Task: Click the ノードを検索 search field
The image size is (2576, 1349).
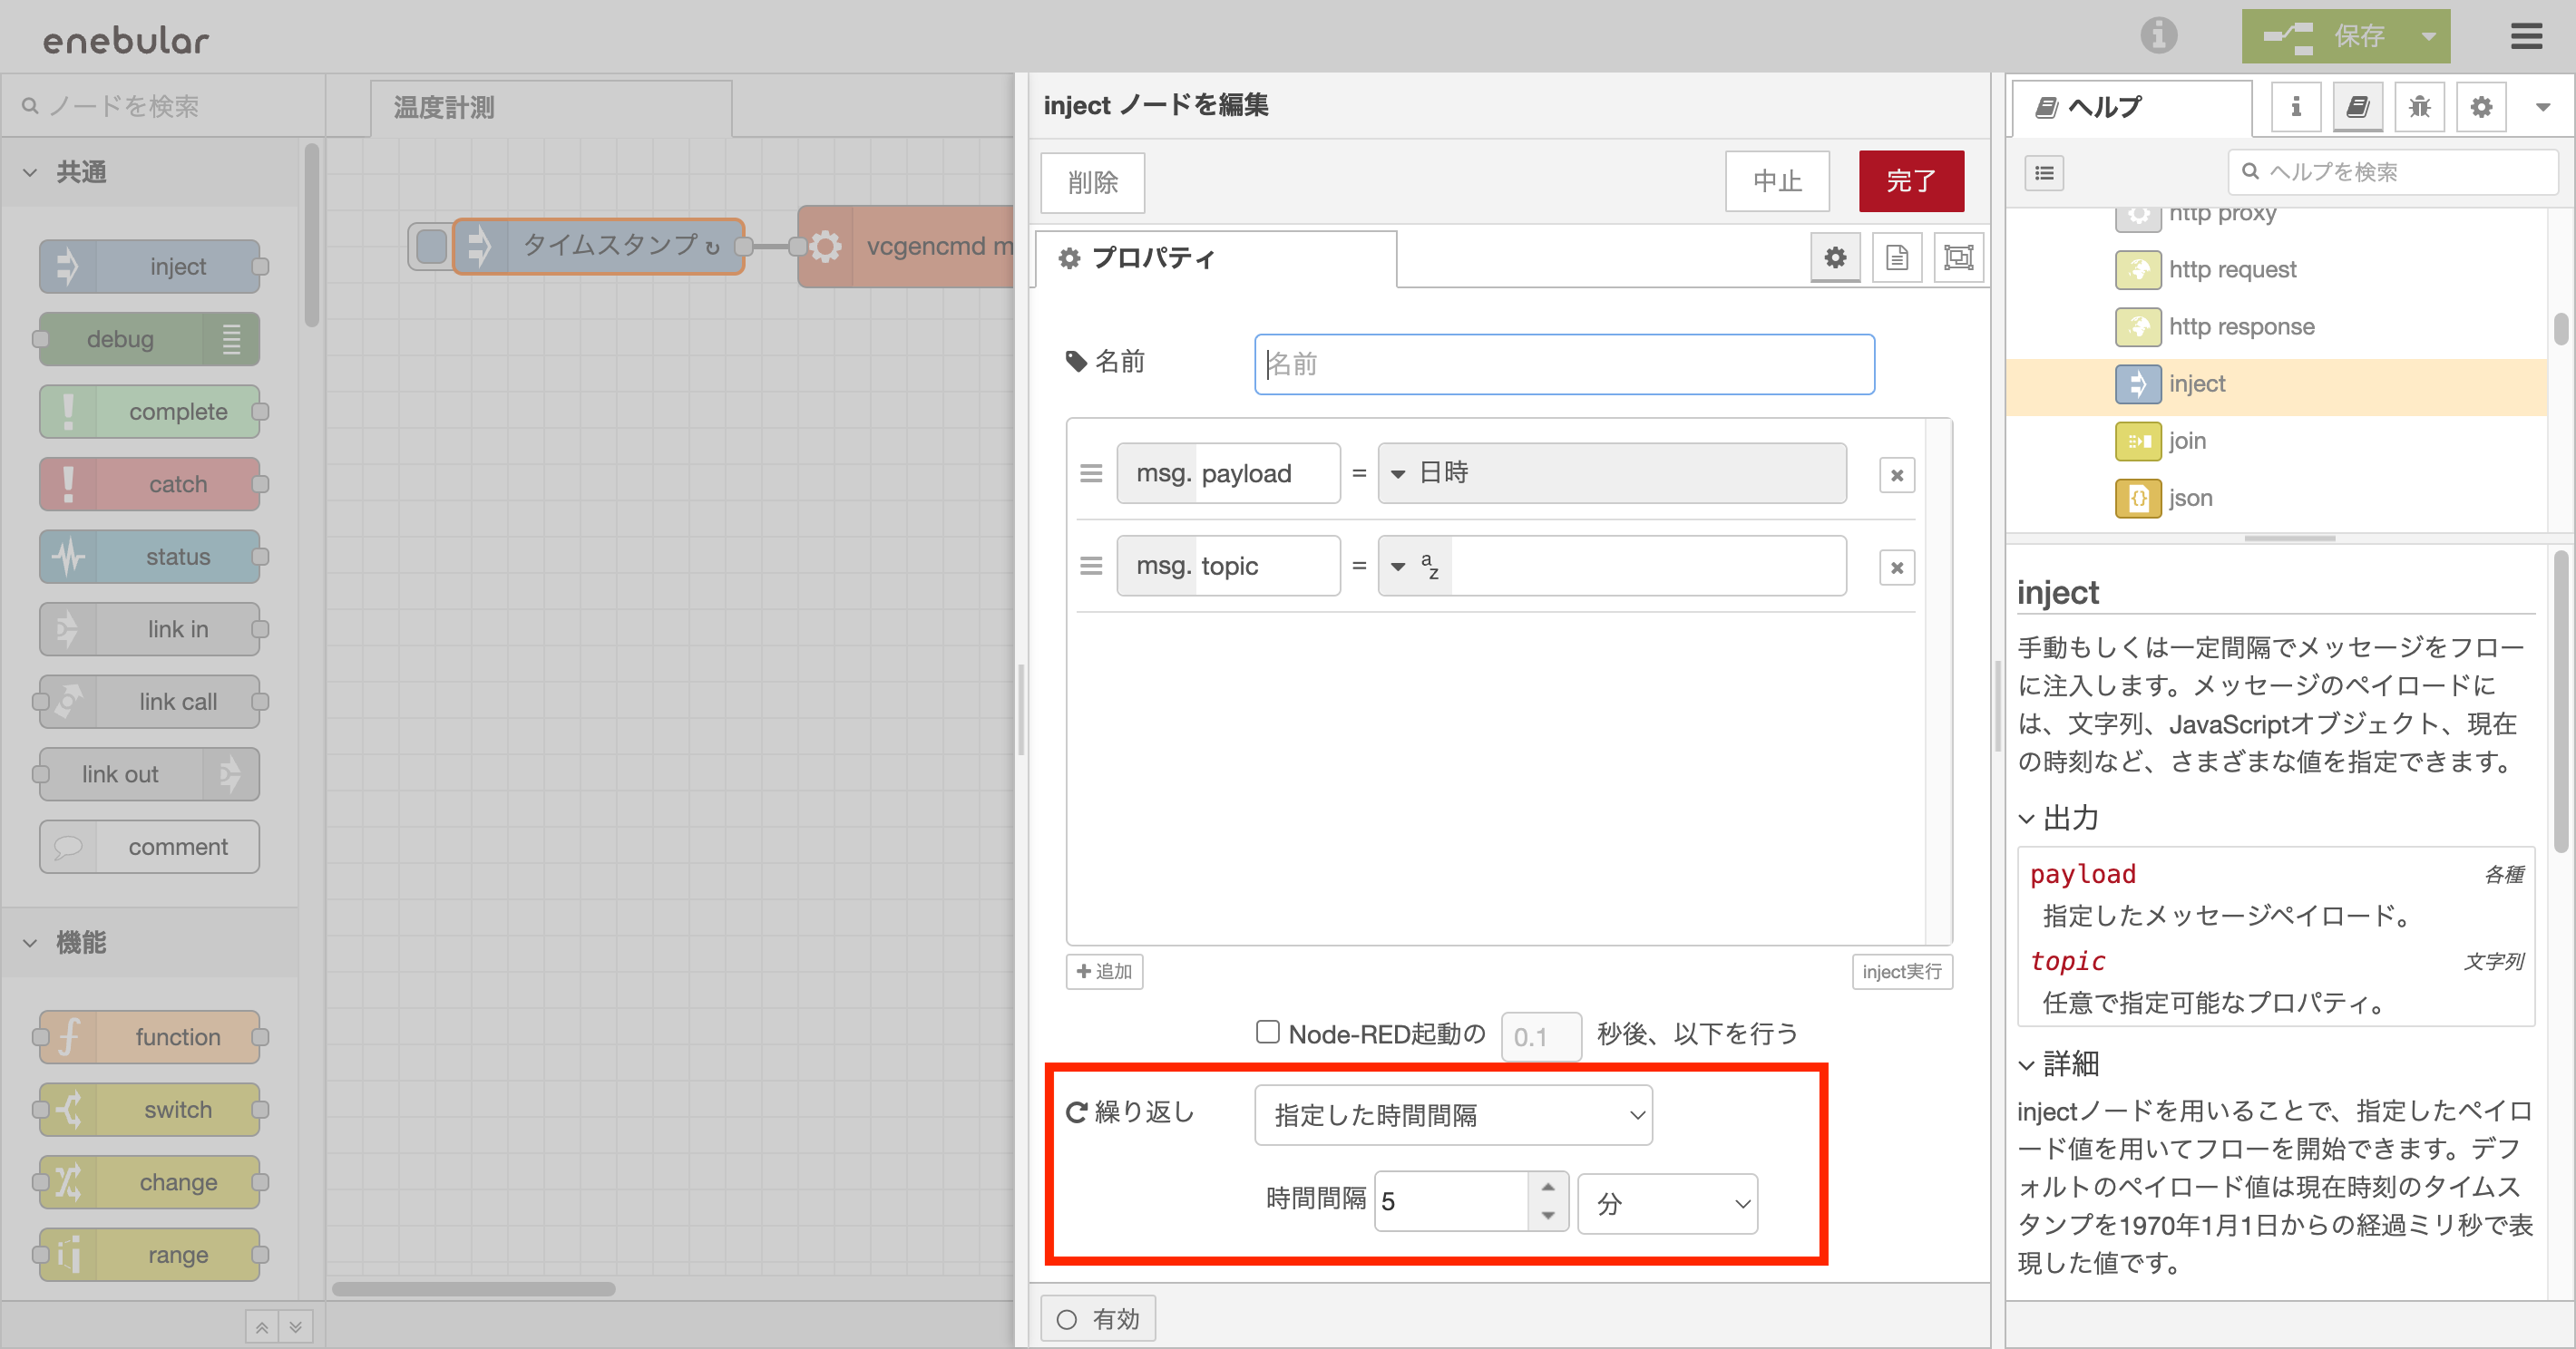Action: click(x=164, y=105)
